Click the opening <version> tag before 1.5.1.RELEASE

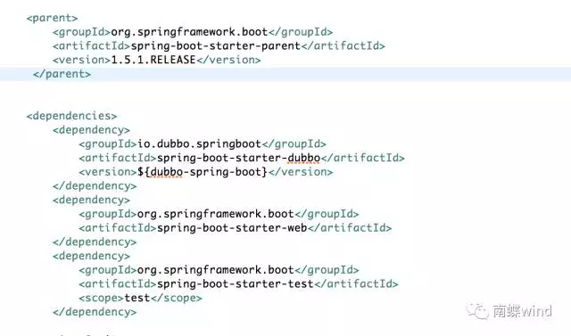(81, 60)
